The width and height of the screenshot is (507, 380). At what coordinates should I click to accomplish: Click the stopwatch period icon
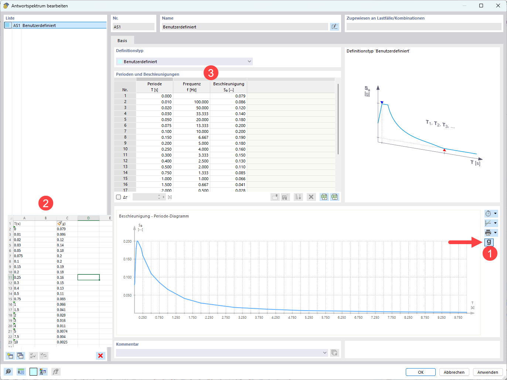[488, 213]
